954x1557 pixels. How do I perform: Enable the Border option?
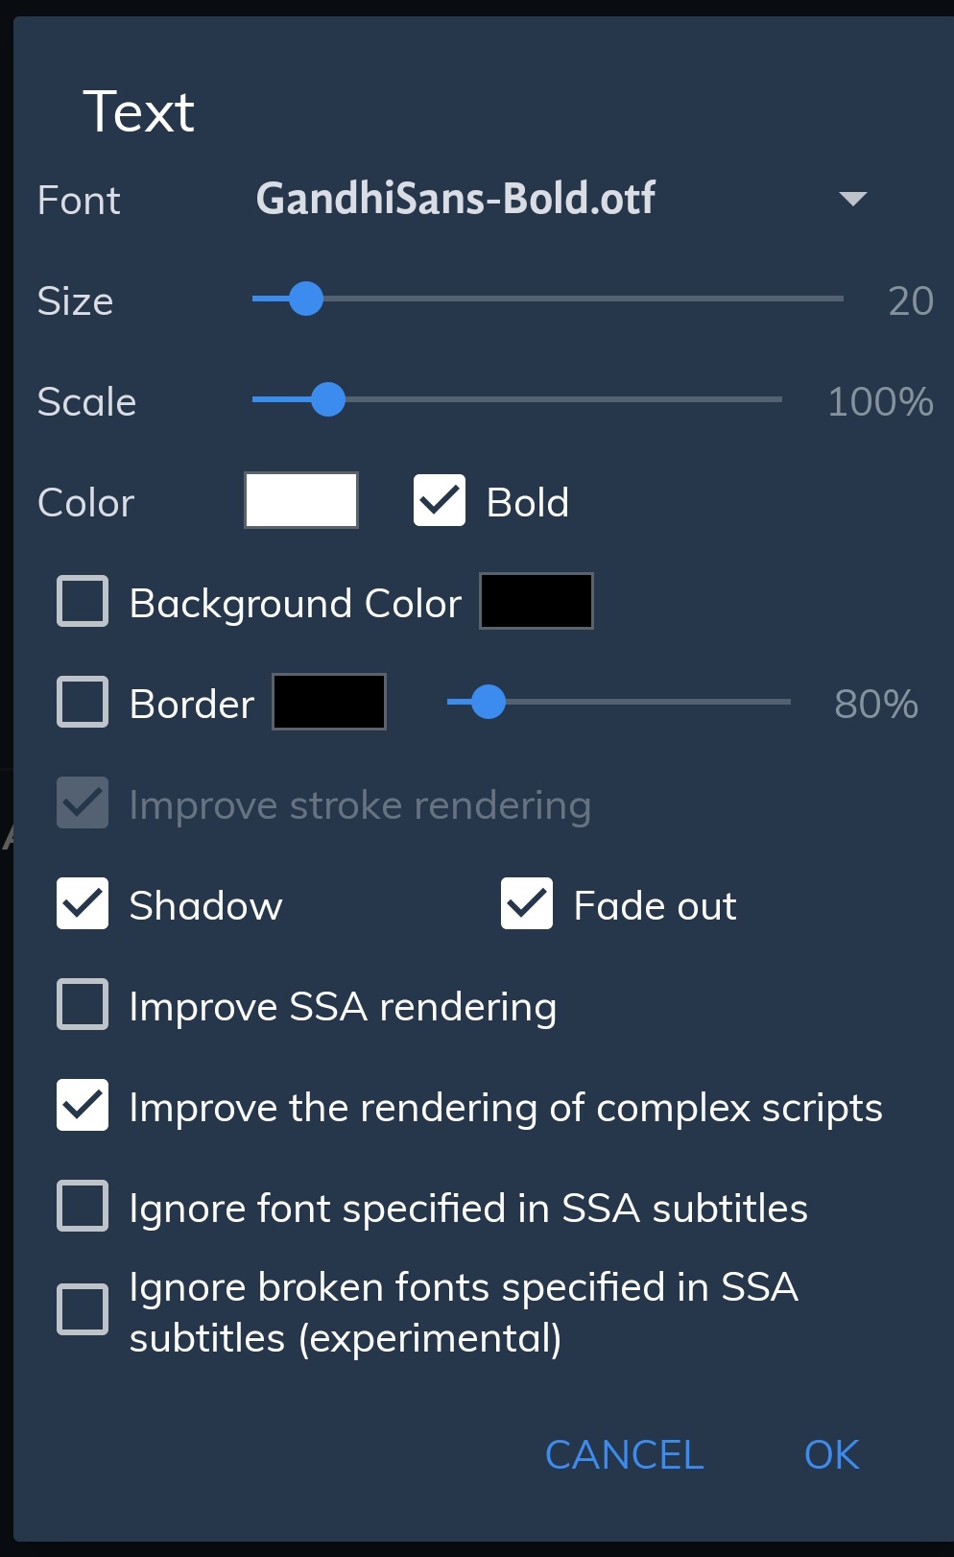(x=83, y=703)
